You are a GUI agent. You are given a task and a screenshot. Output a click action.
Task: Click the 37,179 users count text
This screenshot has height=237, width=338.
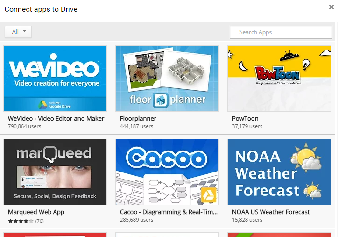pyautogui.click(x=247, y=126)
